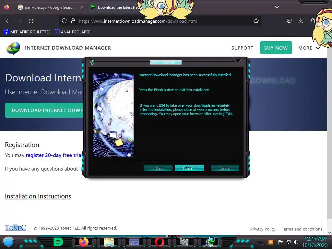Click the IDM globe logo on the webpage
The width and height of the screenshot is (332, 249).
13,48
